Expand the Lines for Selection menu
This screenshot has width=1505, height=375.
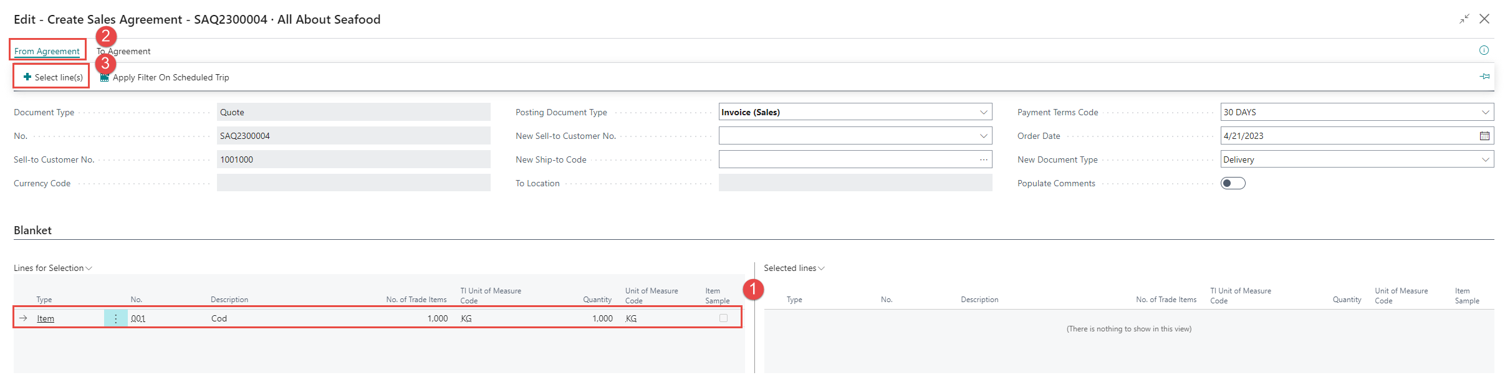click(x=52, y=268)
